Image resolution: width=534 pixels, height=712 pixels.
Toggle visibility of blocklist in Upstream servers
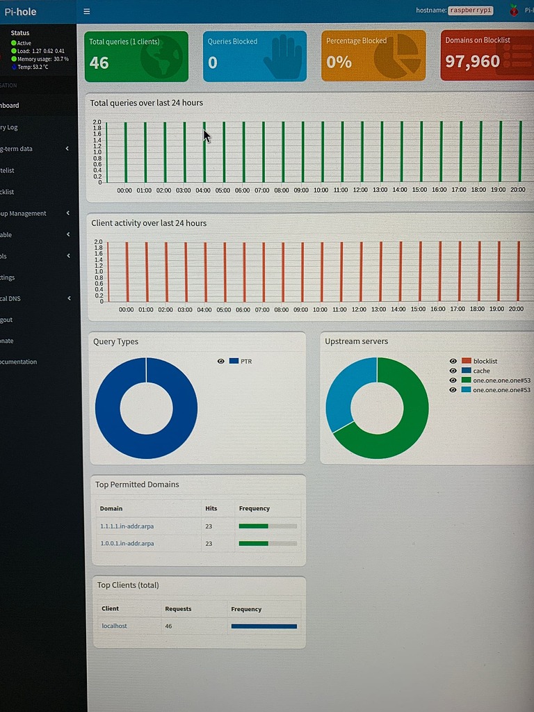pyautogui.click(x=453, y=361)
